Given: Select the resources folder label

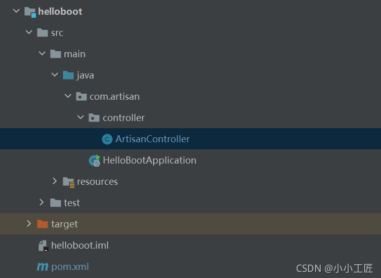Looking at the screenshot, I should pos(98,182).
